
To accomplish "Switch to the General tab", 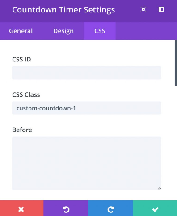I will pos(21,31).
